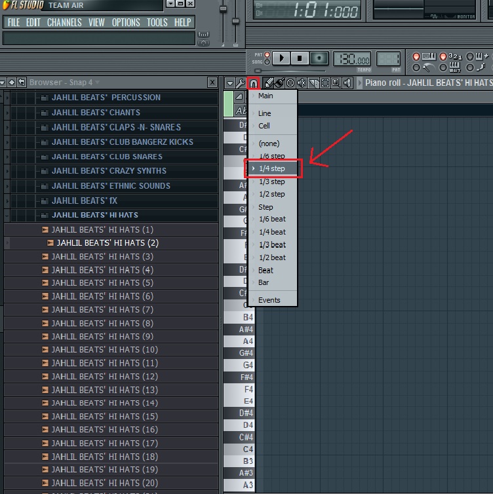The height and width of the screenshot is (494, 493).
Task: Click the small dial-shaped button below the oscilloscope button
Action: point(203,43)
